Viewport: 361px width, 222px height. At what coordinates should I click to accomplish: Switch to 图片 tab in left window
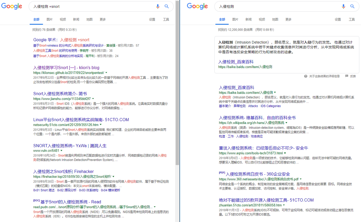pyautogui.click(x=50, y=19)
